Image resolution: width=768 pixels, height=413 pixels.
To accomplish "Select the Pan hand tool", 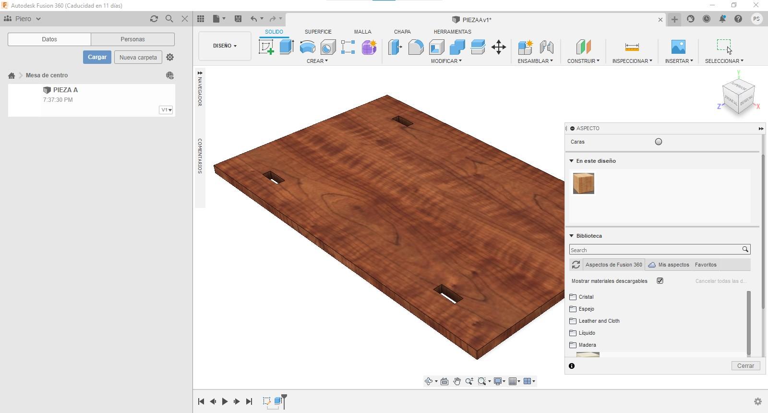I will 456,381.
